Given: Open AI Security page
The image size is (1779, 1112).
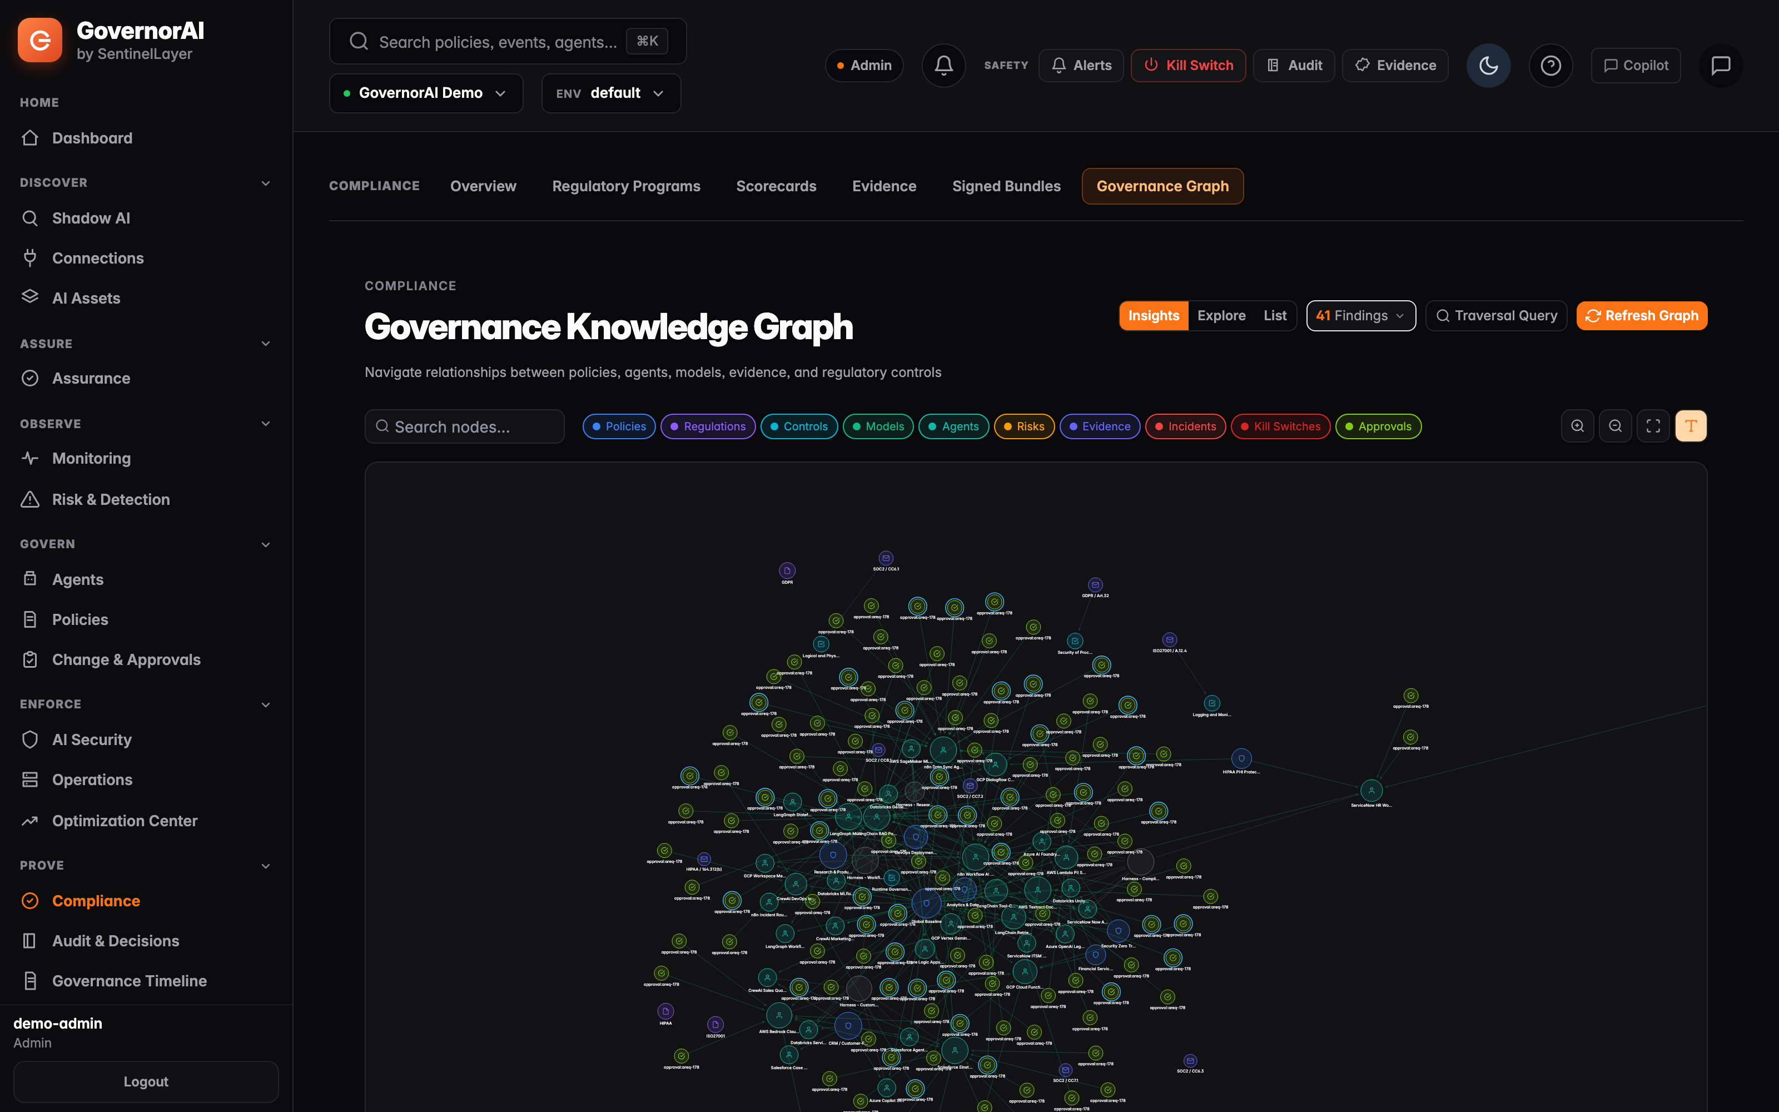Looking at the screenshot, I should tap(146, 740).
